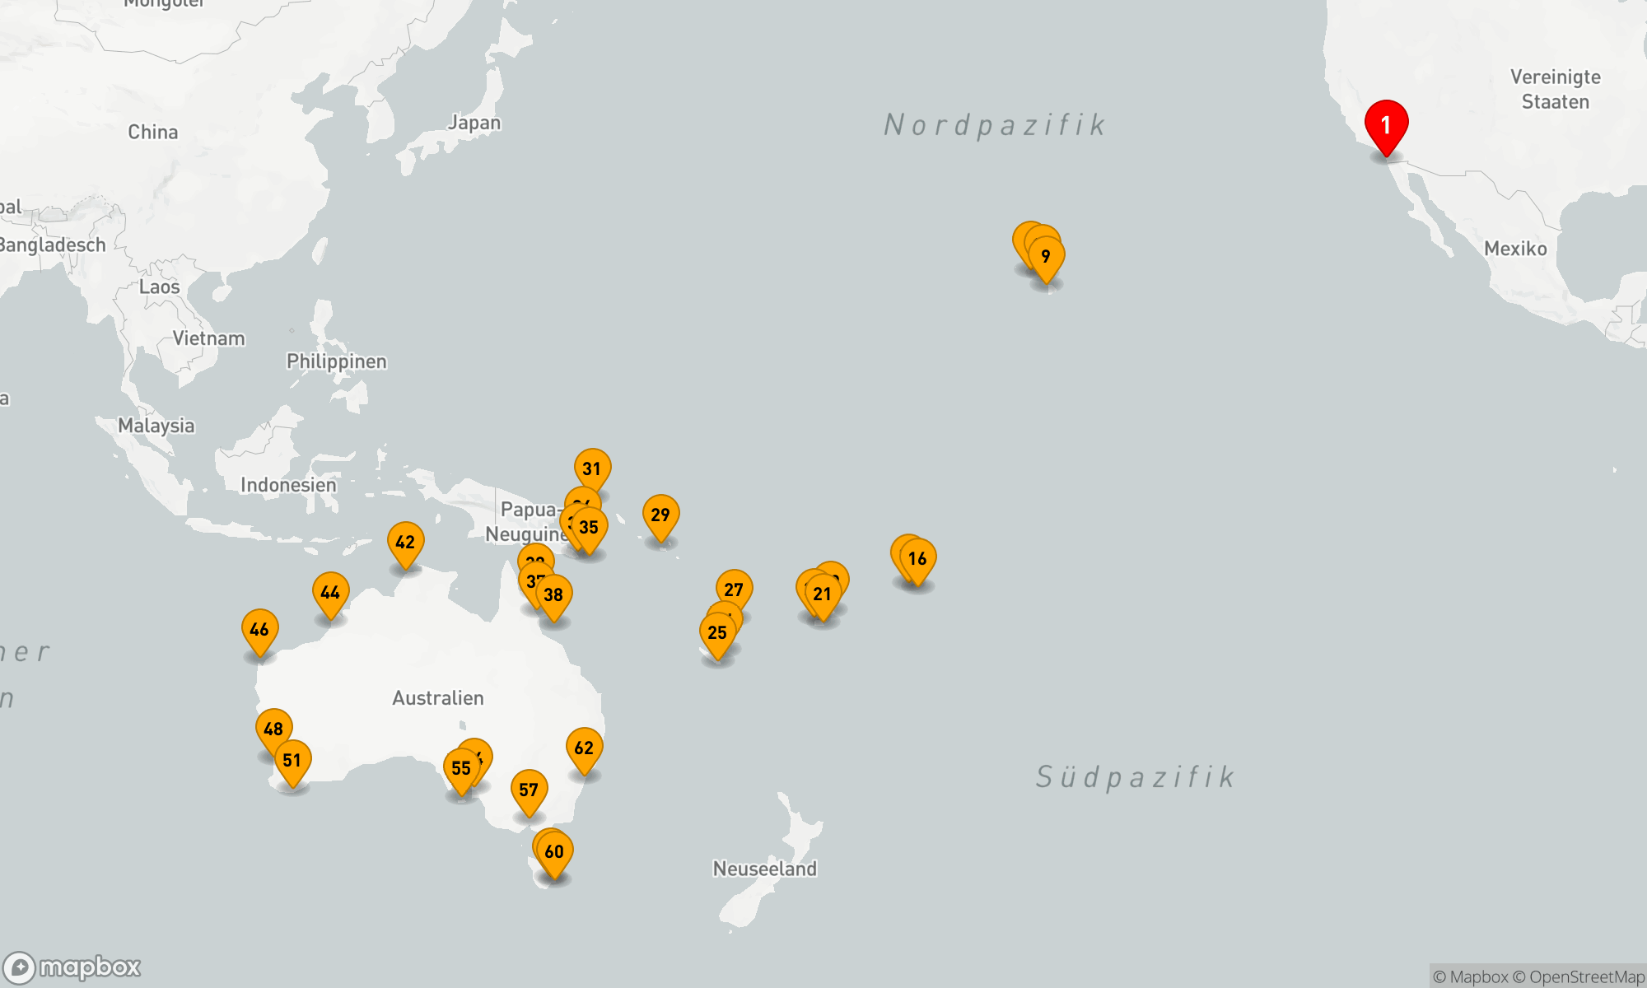Screen dimensions: 1647x988
Task: Select orange pin labeled 29
Action: click(660, 515)
